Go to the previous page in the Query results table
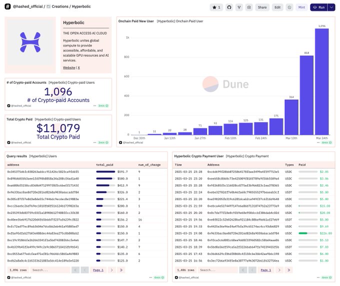 point(85,270)
